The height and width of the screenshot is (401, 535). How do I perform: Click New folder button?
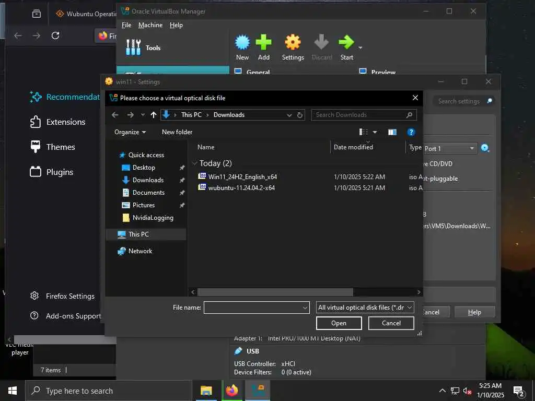coord(177,132)
